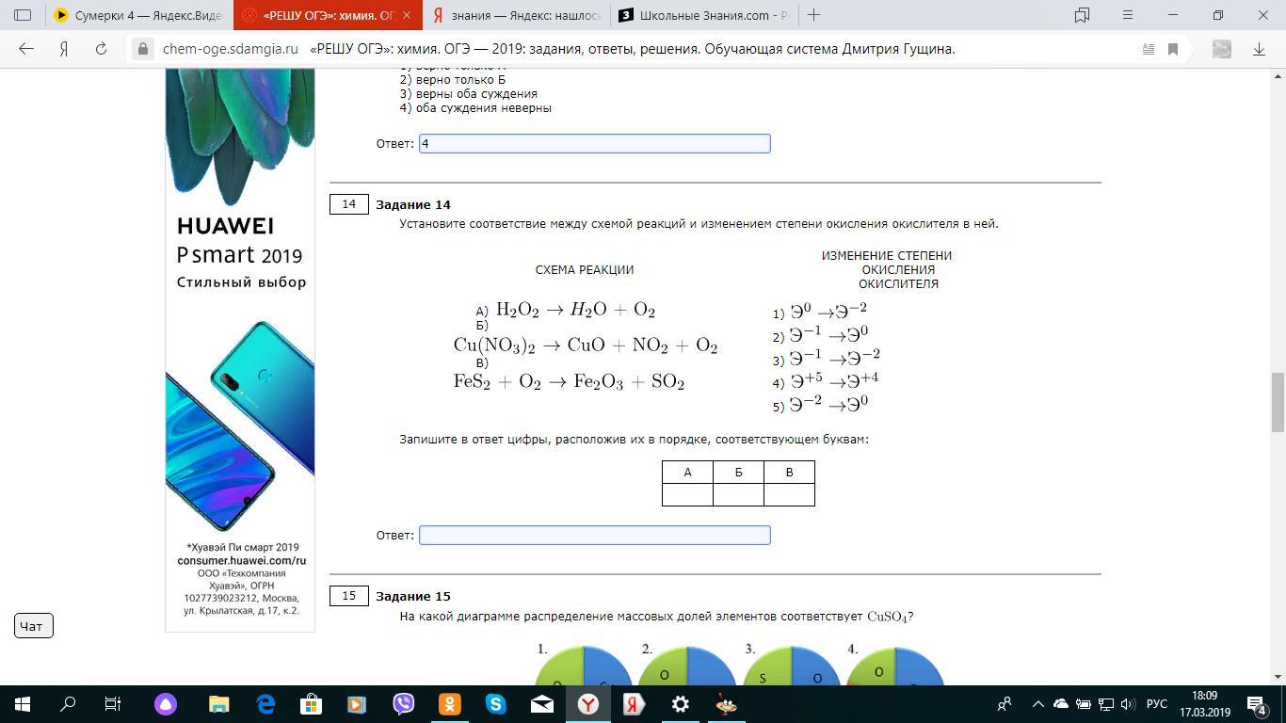The image size is (1286, 723).
Task: Open the downloads panel
Action: tap(1259, 49)
